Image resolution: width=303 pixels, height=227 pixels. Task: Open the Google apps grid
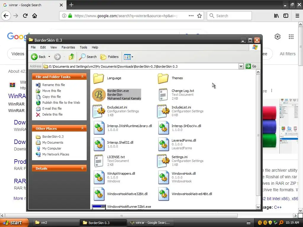(x=291, y=37)
